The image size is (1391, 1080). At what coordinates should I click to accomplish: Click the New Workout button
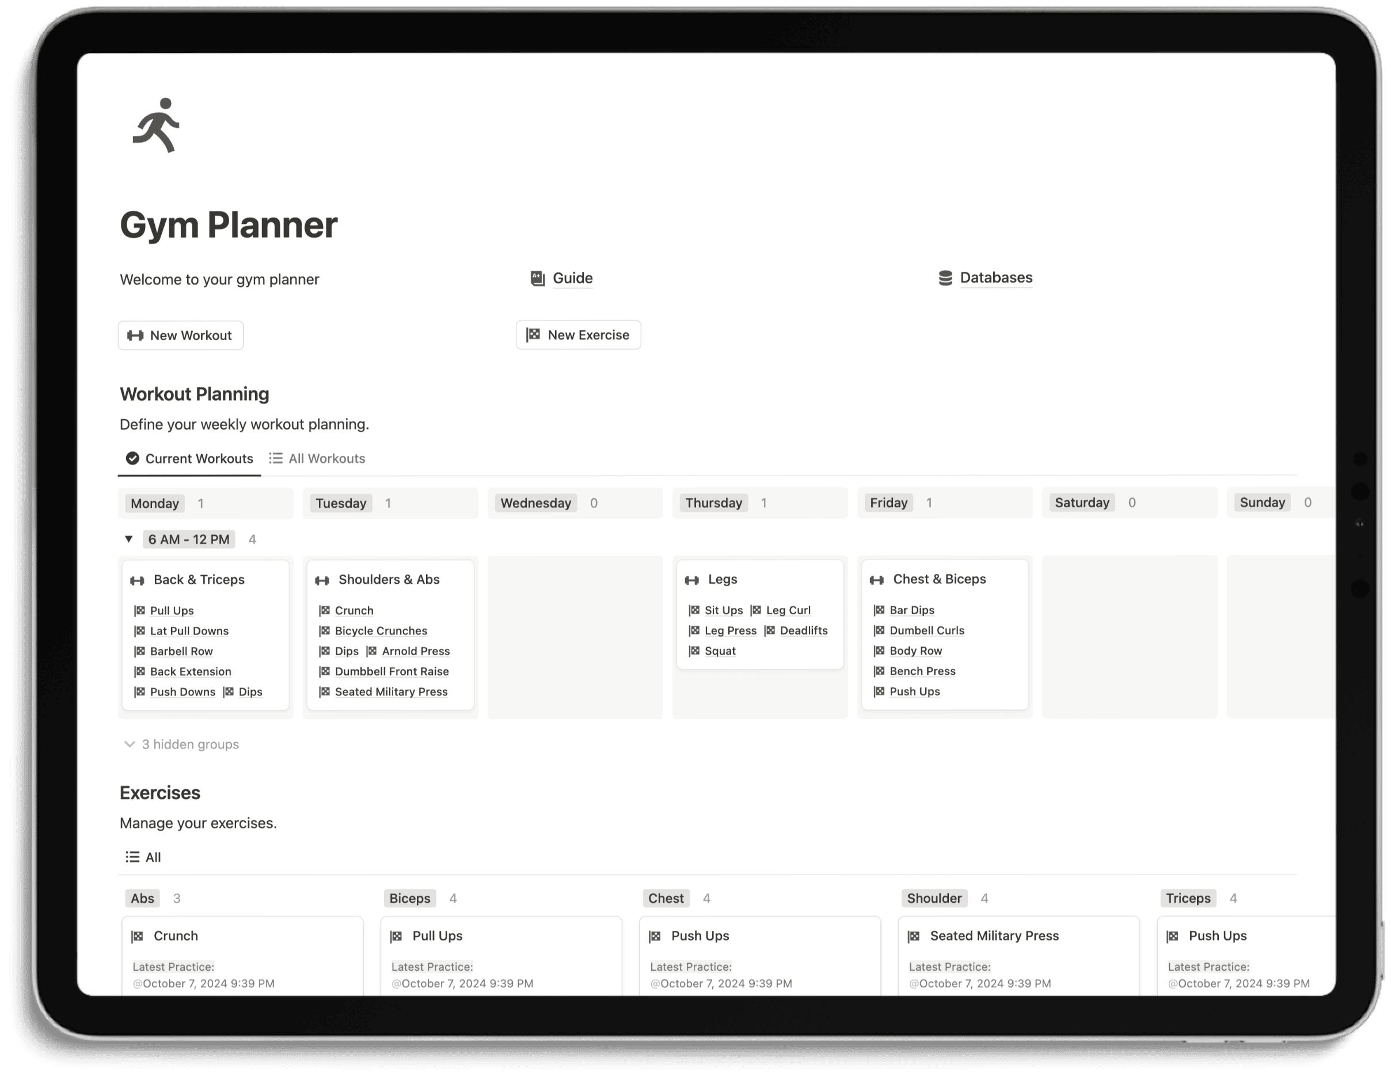182,334
